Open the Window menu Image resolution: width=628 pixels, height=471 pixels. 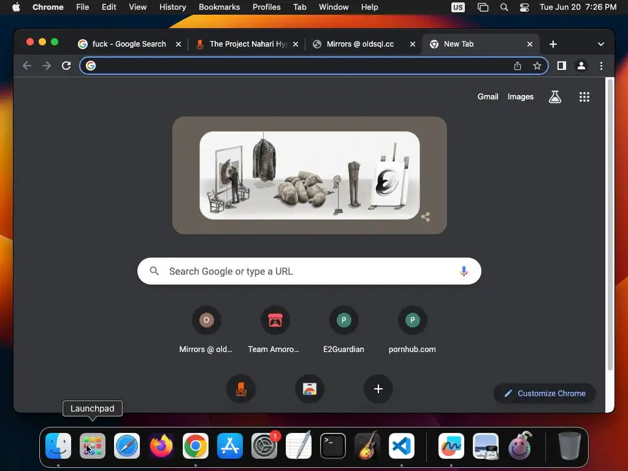pyautogui.click(x=334, y=7)
